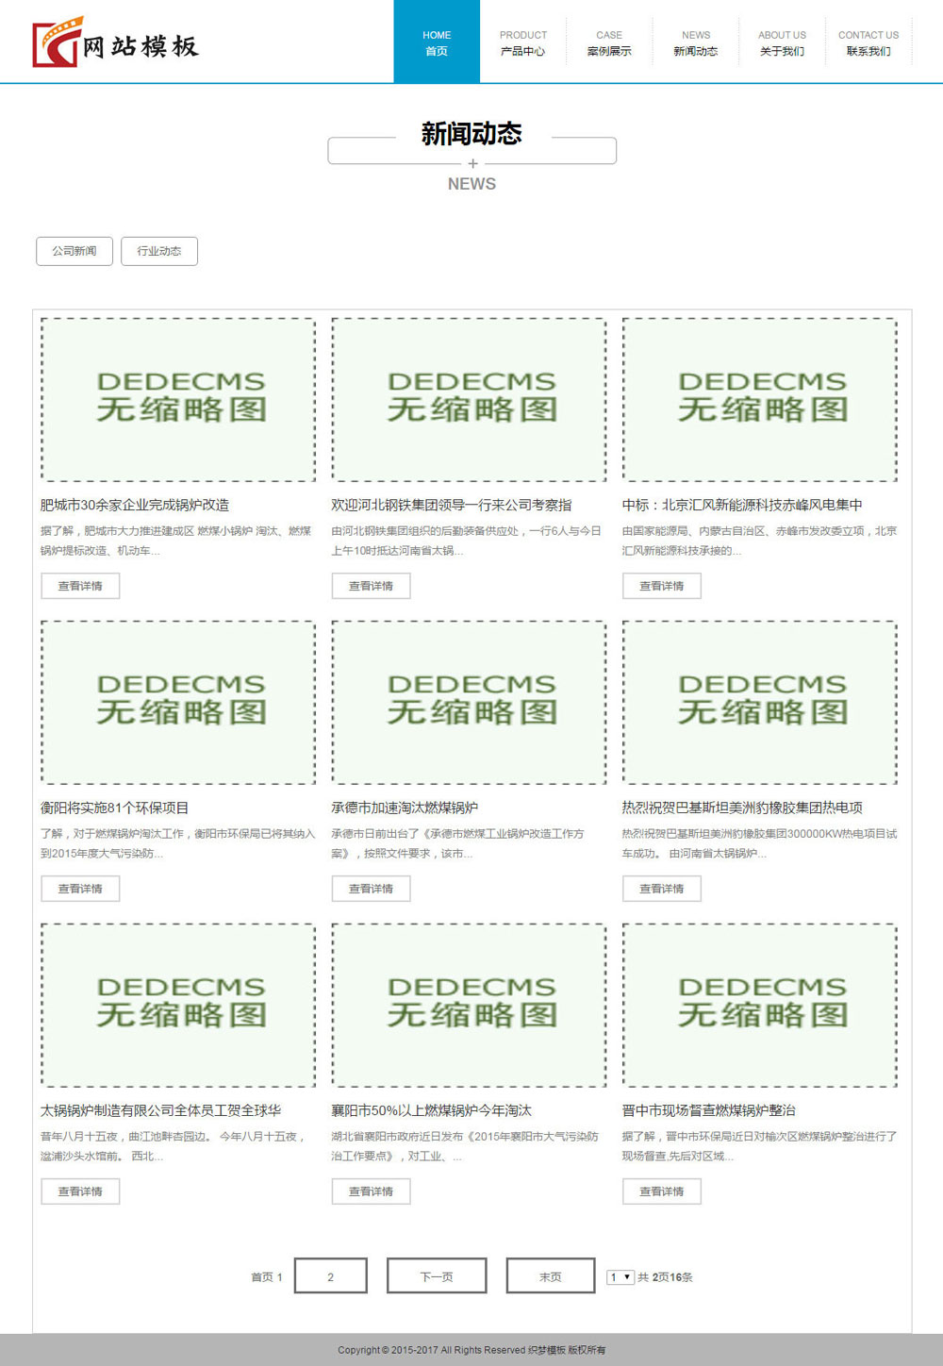Click 查看详情 under 襄阳市50%以上燃煤锅炉 article

371,1191
